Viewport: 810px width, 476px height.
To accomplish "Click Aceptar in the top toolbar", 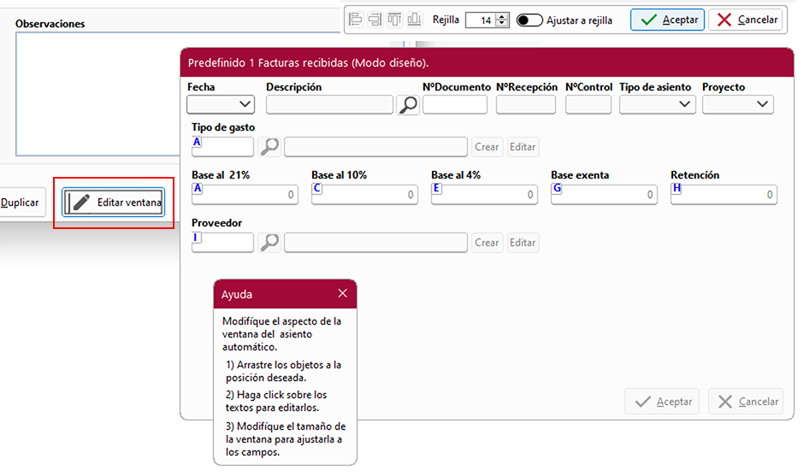I will [667, 20].
